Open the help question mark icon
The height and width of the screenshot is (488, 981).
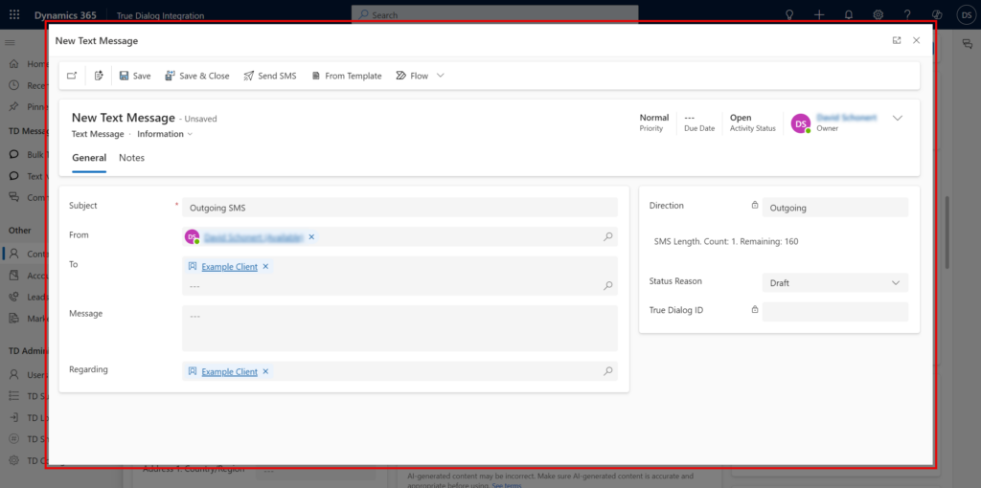[907, 14]
